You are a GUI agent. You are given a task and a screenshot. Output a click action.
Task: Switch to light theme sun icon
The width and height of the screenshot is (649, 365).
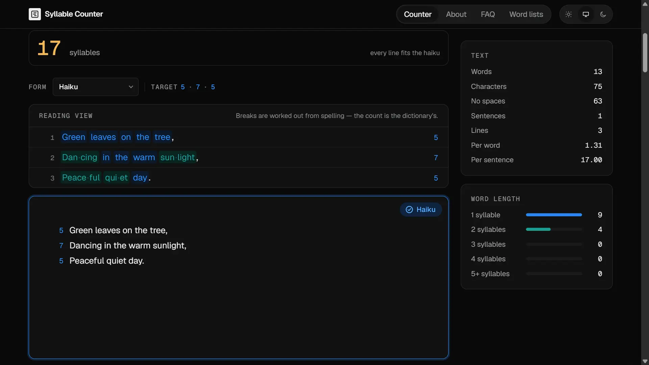569,14
